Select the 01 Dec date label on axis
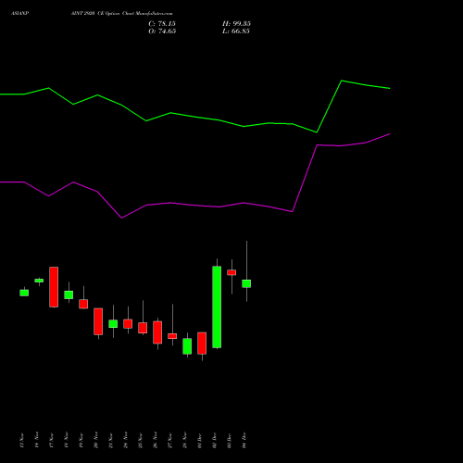 pyautogui.click(x=200, y=440)
